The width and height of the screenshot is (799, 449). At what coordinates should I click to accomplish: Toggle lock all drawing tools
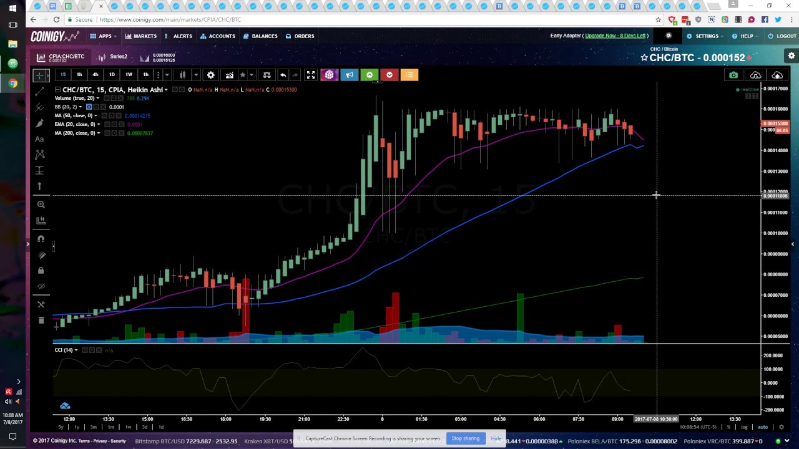tap(41, 271)
